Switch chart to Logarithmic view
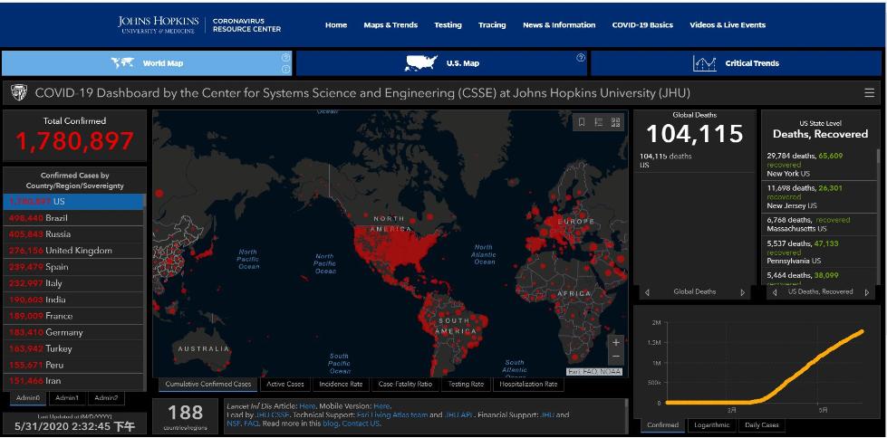 tap(710, 425)
